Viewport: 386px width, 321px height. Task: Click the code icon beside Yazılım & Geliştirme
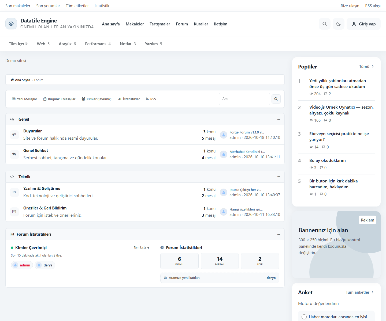[14, 192]
